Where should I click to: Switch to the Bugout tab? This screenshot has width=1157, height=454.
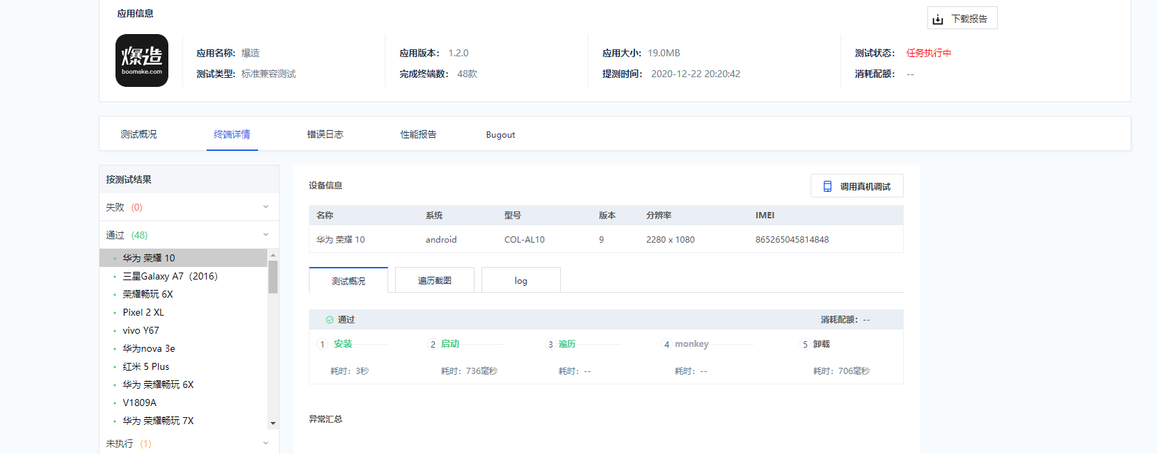coord(500,135)
